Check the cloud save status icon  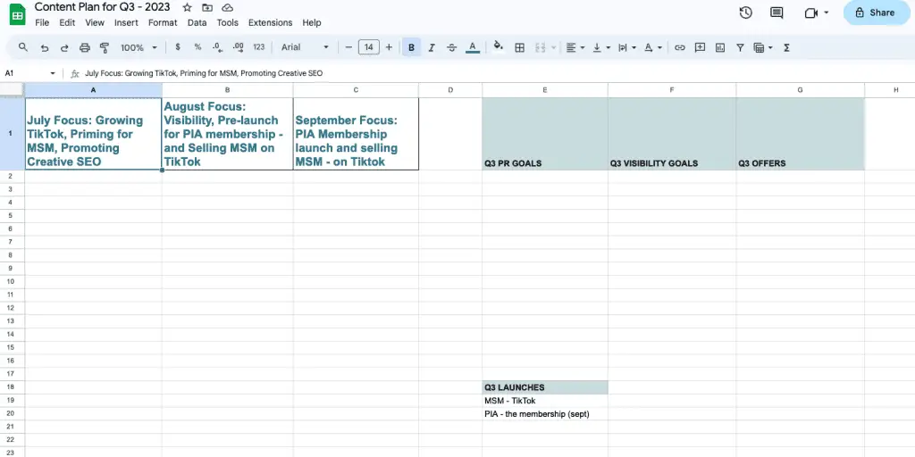click(x=228, y=7)
